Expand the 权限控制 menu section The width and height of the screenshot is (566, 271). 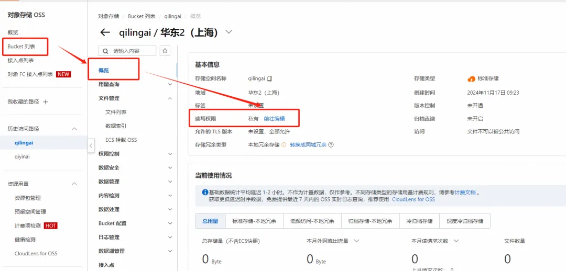pyautogui.click(x=170, y=154)
